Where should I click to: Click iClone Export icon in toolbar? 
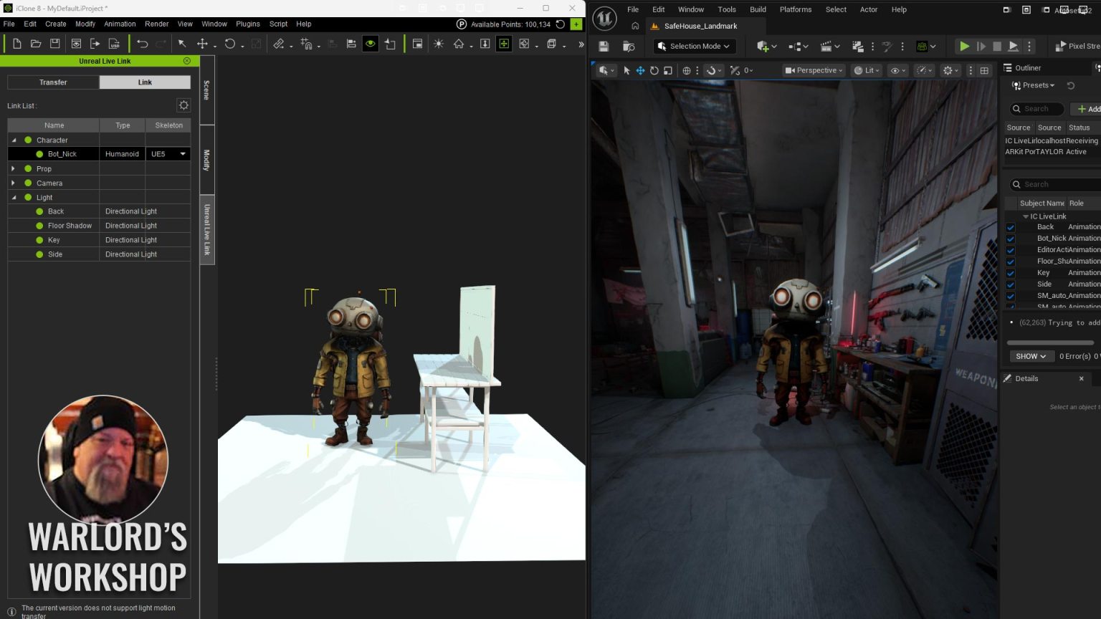point(95,44)
